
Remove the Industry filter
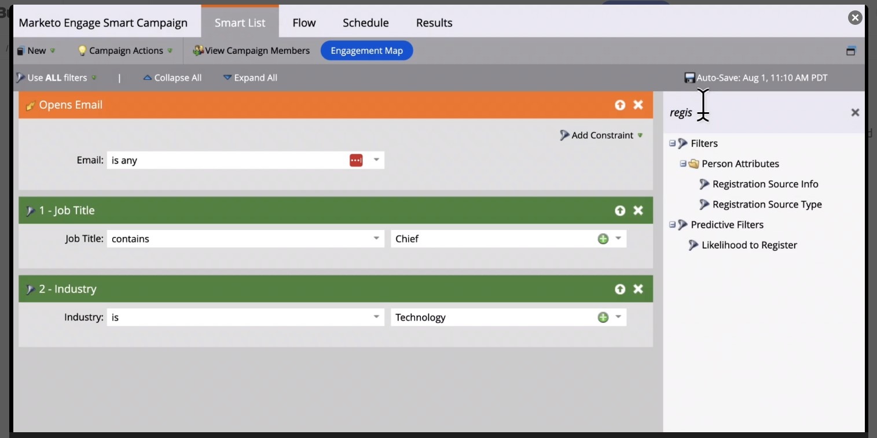click(x=638, y=289)
